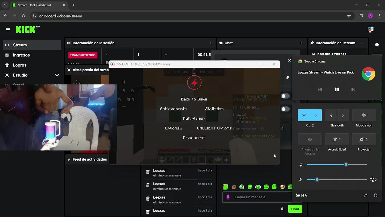The width and height of the screenshot is (385, 217).
Task: Open Chrome media control icon in toolbar
Action: [362, 16]
